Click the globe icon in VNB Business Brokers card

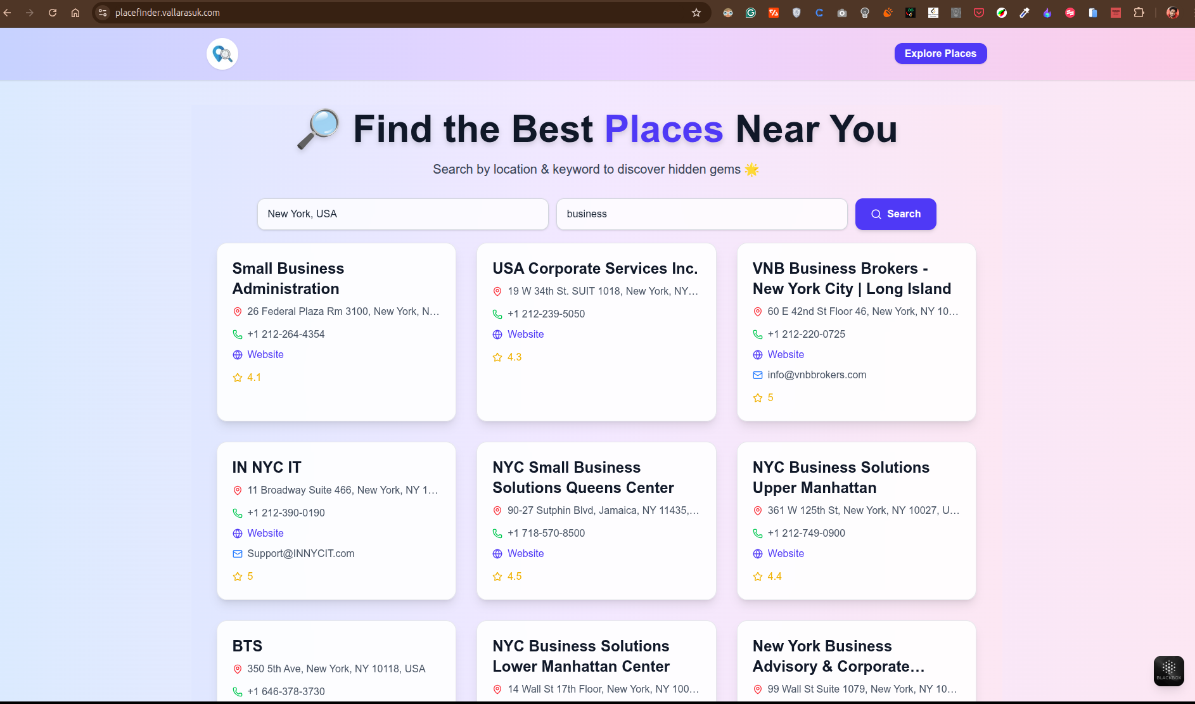pos(758,355)
